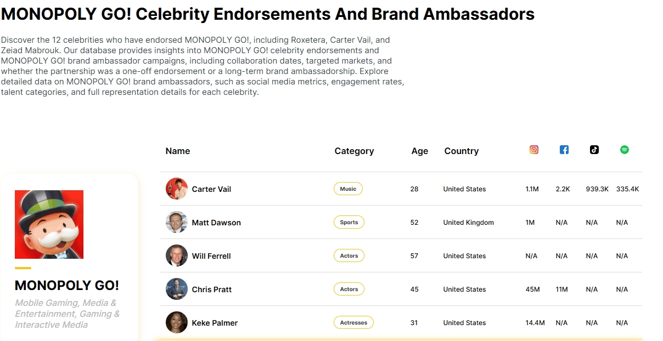
Task: Open the MONOPOLY GO! logo image
Action: pos(49,224)
